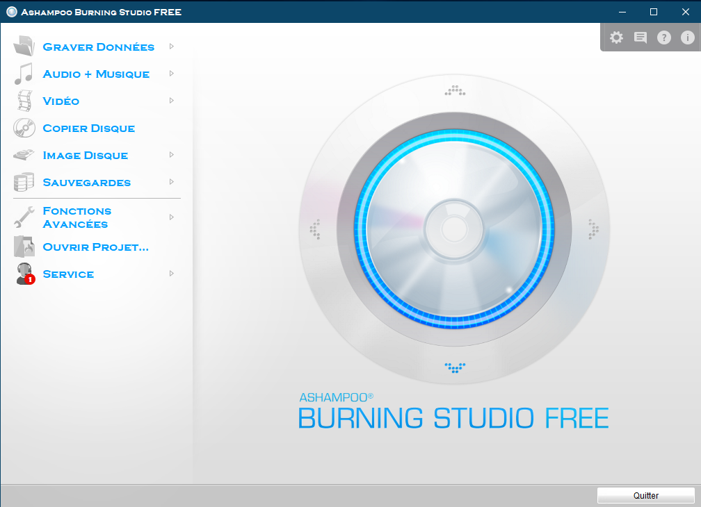Expand the Graver Données submenu arrow

(171, 47)
